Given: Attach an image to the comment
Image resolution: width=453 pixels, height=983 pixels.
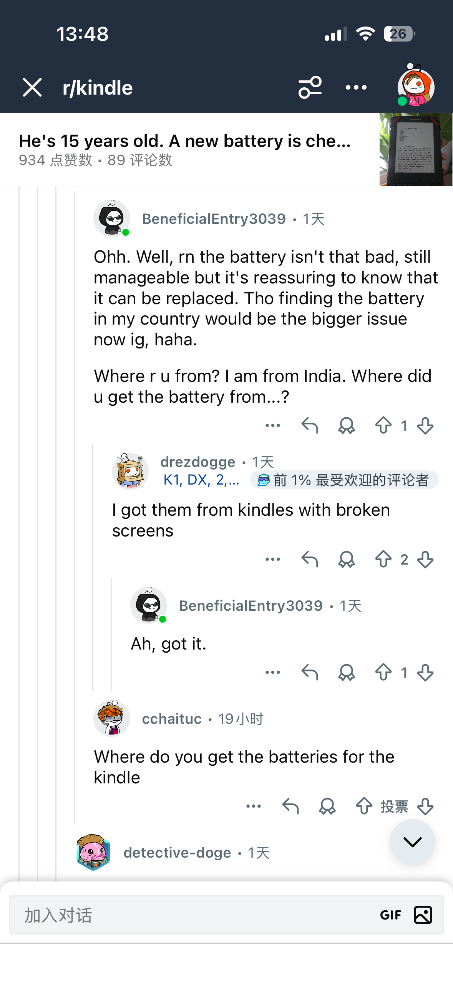Looking at the screenshot, I should (x=423, y=915).
